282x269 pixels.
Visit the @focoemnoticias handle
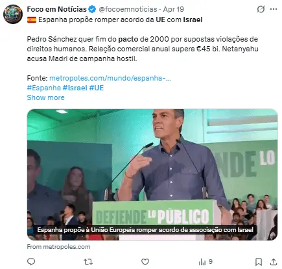128,9
